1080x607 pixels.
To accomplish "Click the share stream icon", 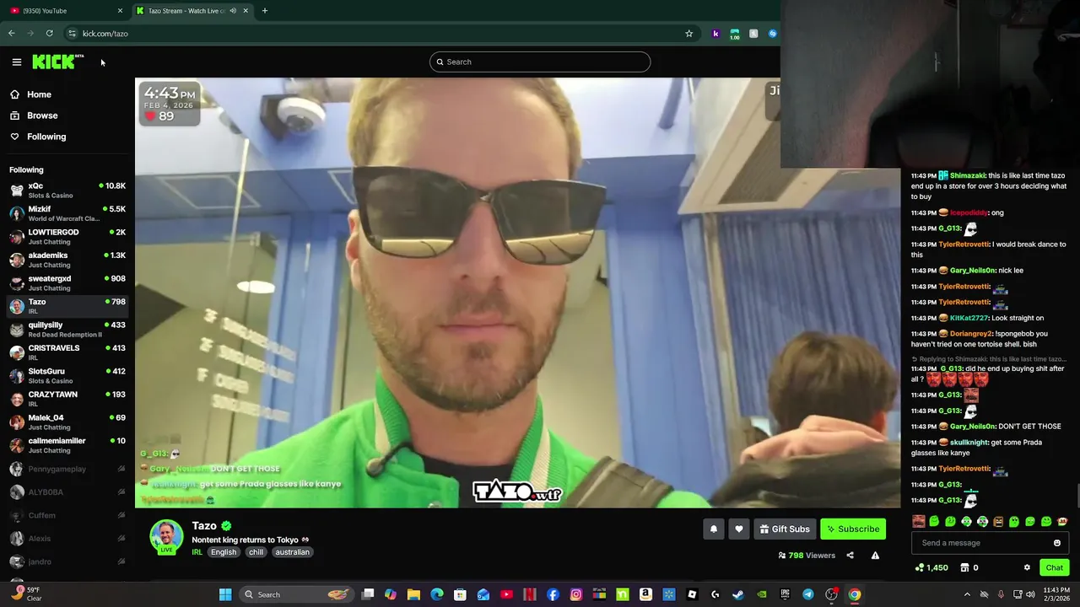I will [850, 556].
